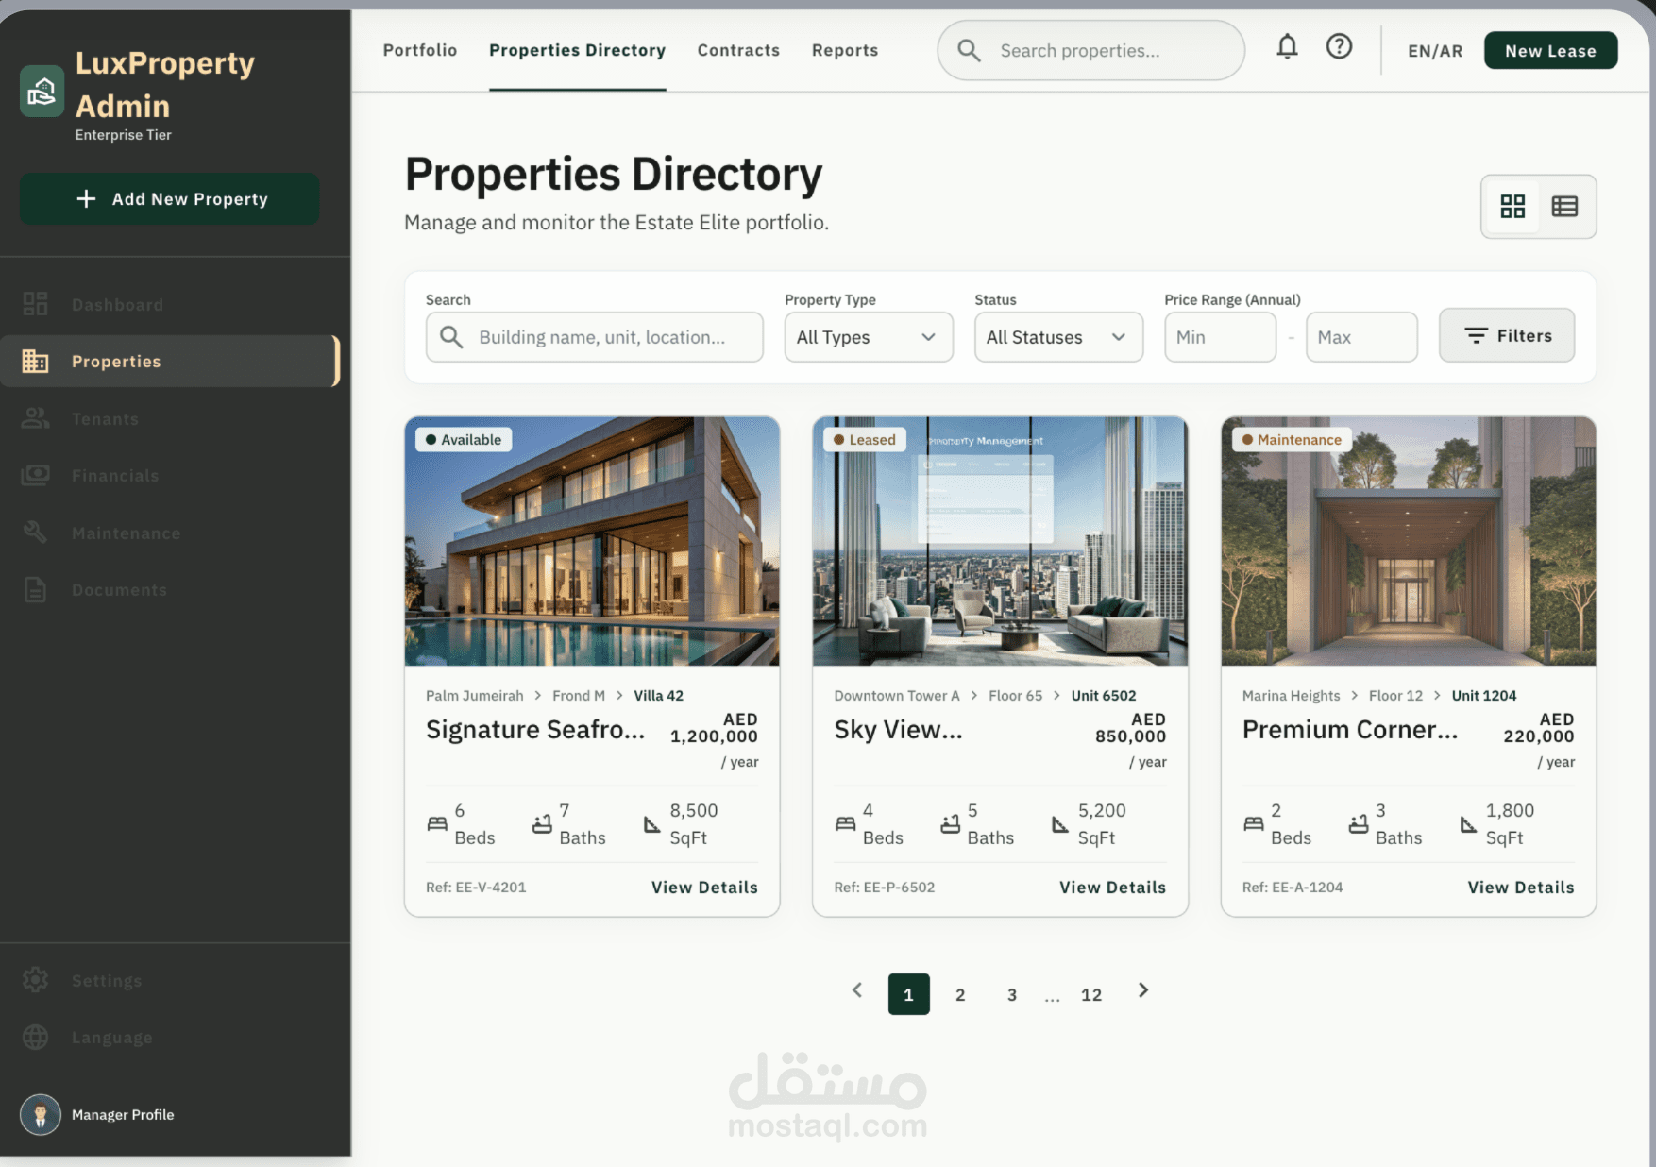Click the Min price input
Image resolution: width=1656 pixels, height=1167 pixels.
coord(1220,337)
